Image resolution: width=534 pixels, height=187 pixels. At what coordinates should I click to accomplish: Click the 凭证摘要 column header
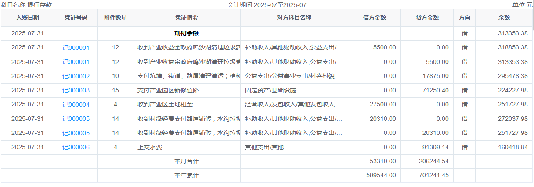tap(187, 18)
